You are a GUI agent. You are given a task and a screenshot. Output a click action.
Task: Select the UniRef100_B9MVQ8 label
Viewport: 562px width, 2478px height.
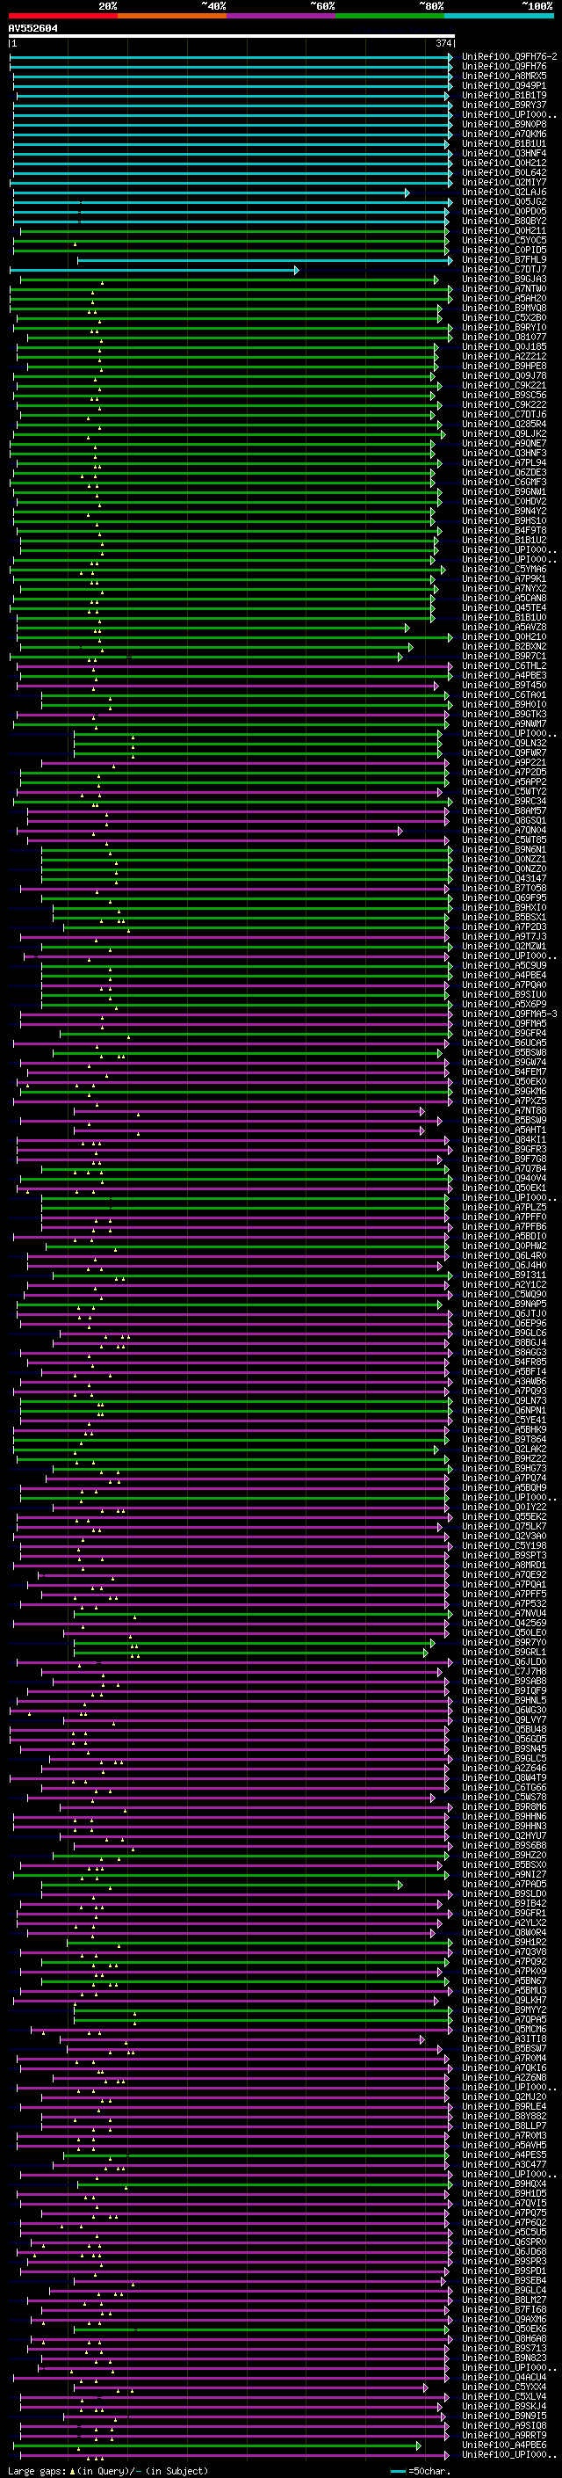point(504,309)
